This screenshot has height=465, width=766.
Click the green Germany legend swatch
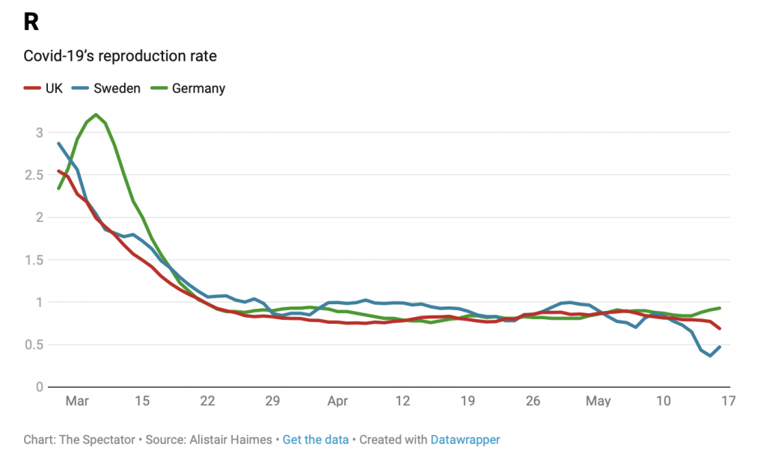coord(159,88)
